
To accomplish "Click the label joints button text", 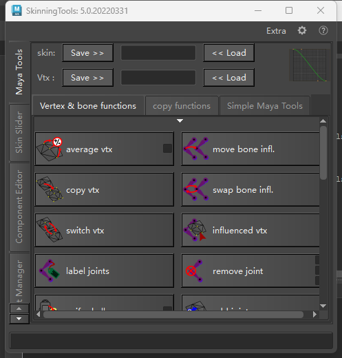I will (87, 271).
